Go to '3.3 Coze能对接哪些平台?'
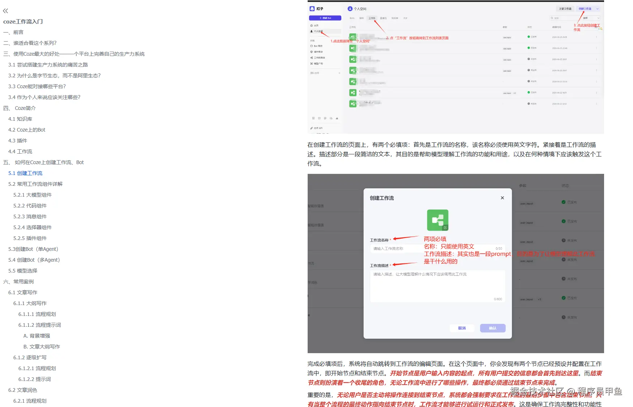633x407 pixels. (x=37, y=86)
